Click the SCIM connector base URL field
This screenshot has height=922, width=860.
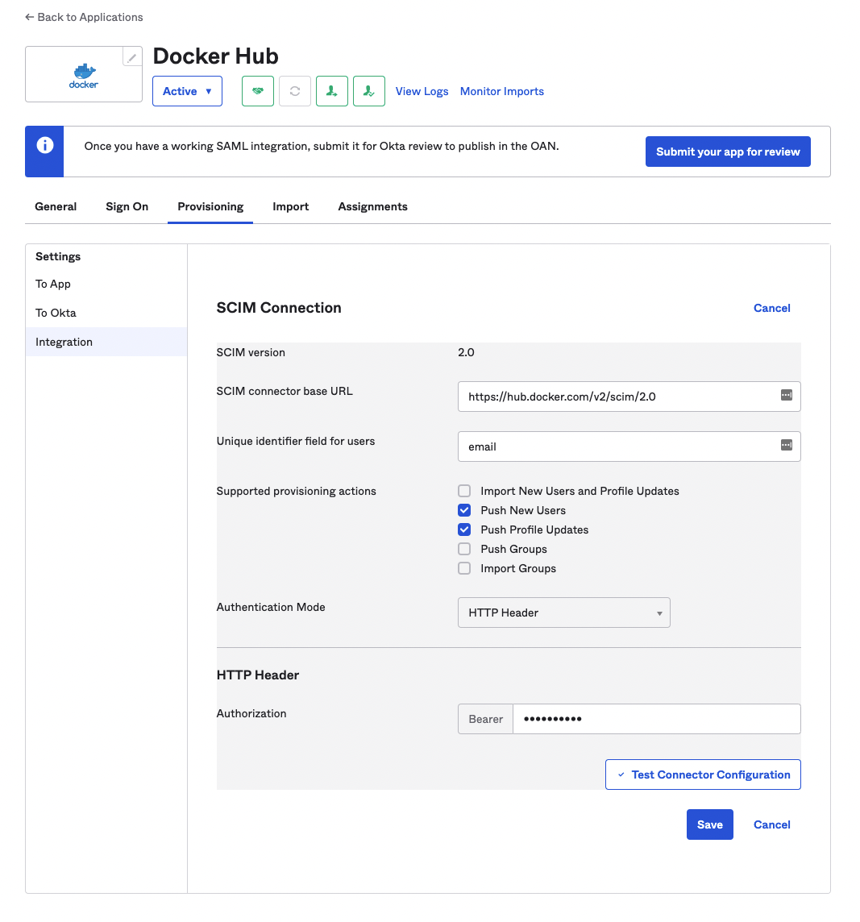point(629,397)
